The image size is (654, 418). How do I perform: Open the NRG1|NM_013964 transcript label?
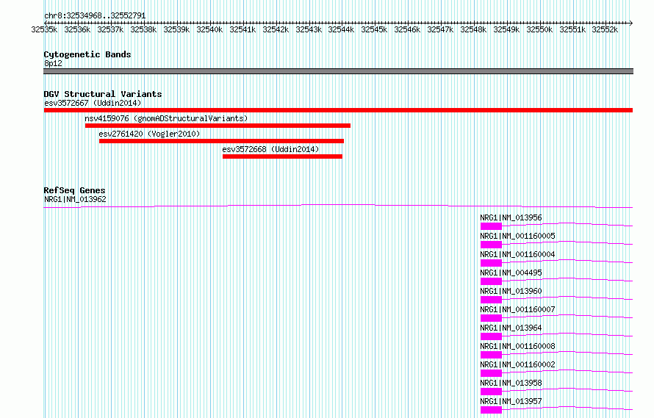pyautogui.click(x=511, y=328)
